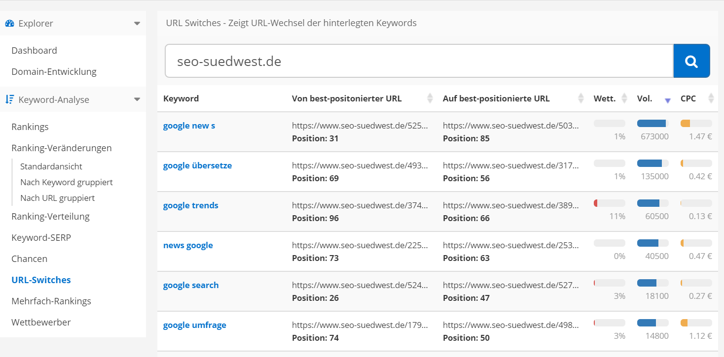This screenshot has height=357, width=724.
Task: Click inside the seo-suedwest.de search field
Action: tap(345, 61)
